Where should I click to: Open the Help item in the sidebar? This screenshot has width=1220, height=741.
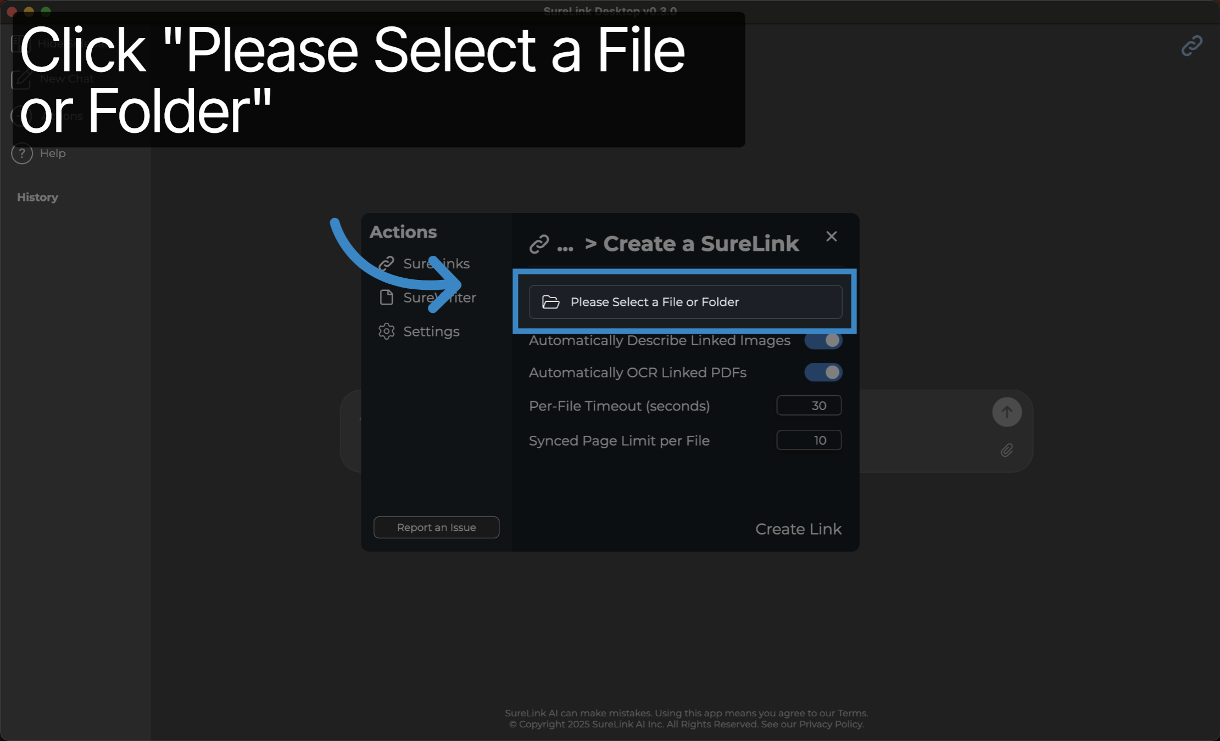click(x=39, y=153)
